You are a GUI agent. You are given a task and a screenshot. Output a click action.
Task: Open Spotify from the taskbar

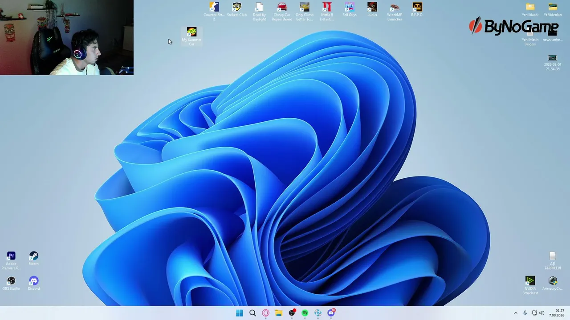click(305, 313)
